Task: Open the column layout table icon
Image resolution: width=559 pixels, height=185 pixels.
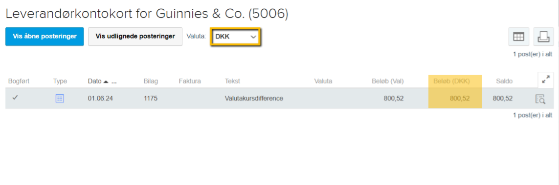Action: pos(518,37)
